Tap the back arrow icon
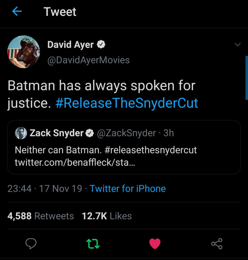Screen dimensions: 248x260 [17, 12]
